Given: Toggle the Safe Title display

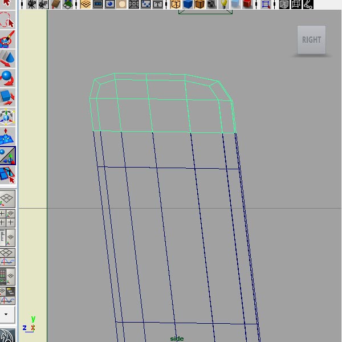Looking at the screenshot, I should tap(157, 5).
